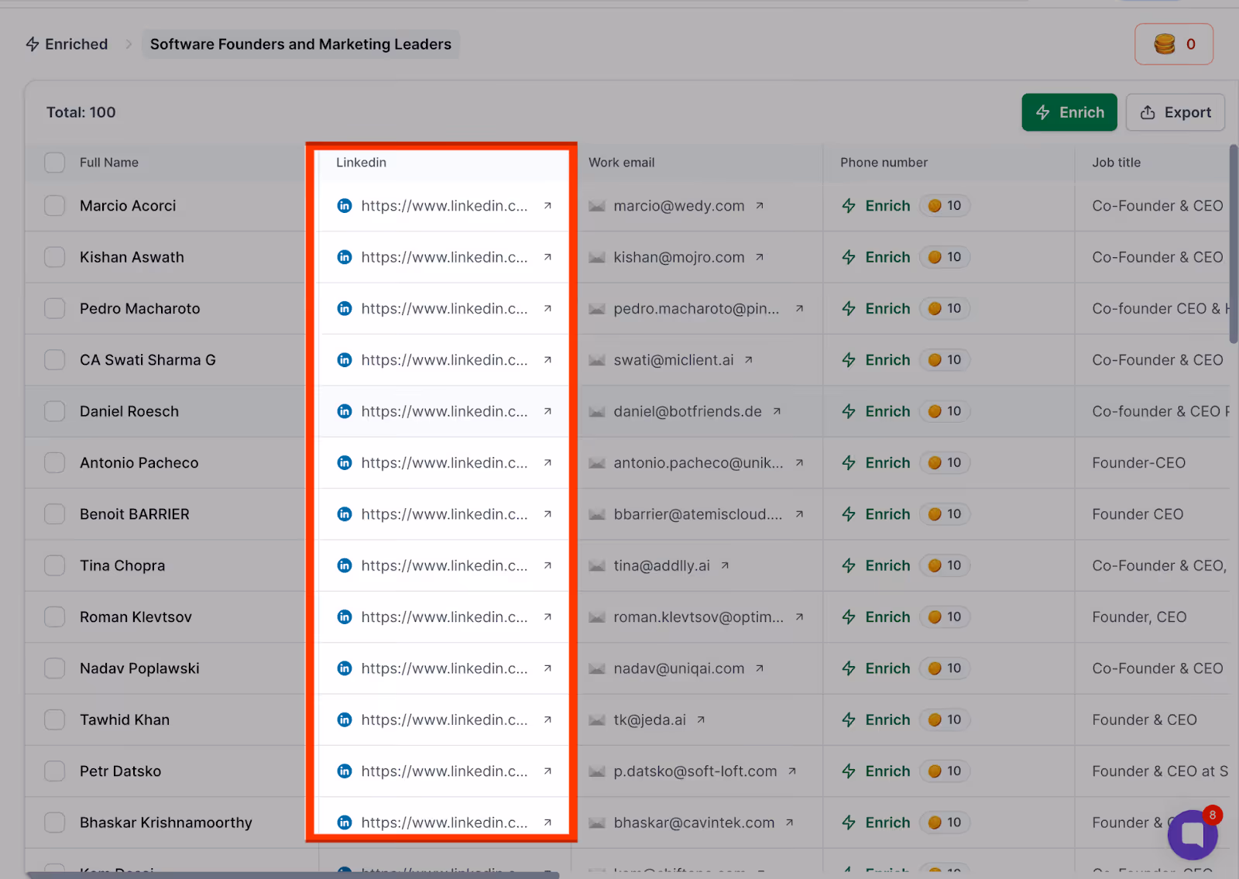Open the chat support bubble with notification badge
Viewport: 1239px width, 879px height.
pyautogui.click(x=1192, y=835)
